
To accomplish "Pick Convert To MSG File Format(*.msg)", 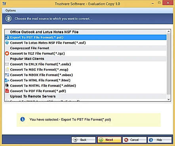I will coord(86,69).
